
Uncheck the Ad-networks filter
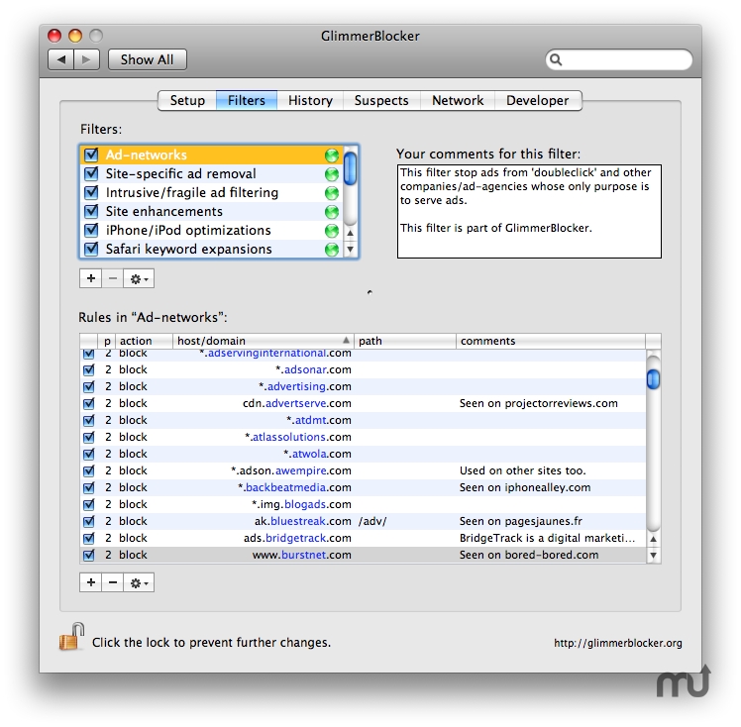(x=91, y=155)
